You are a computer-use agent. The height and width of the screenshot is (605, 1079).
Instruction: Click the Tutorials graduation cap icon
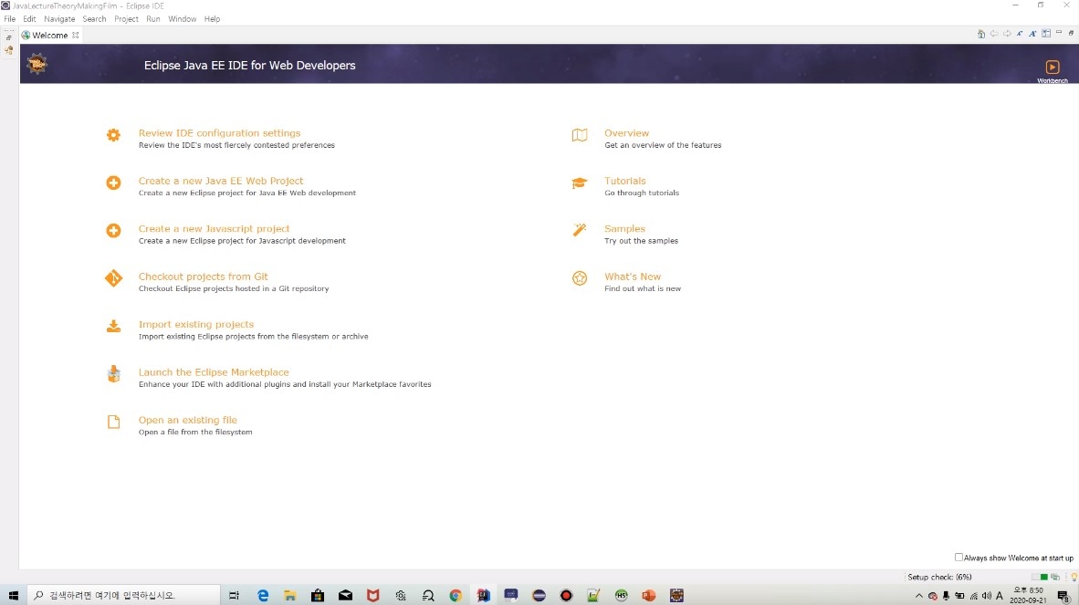tap(580, 183)
